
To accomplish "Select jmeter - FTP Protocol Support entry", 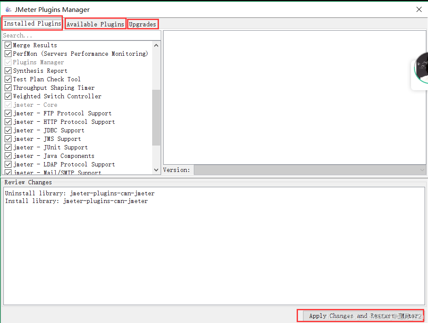I will click(x=62, y=113).
